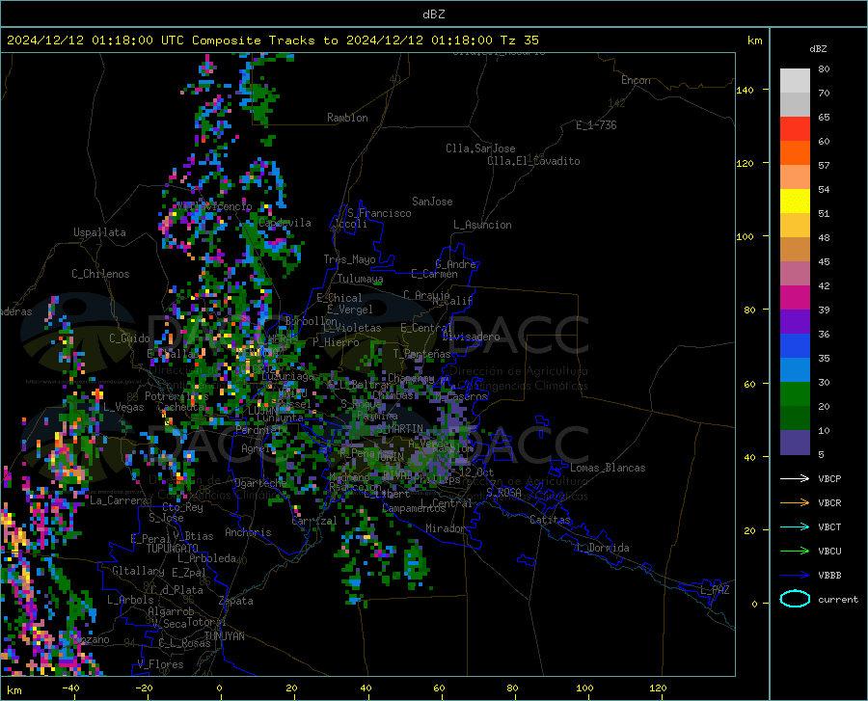Select the red 60 dBZ color swatch
The height and width of the screenshot is (701, 868).
(x=795, y=129)
